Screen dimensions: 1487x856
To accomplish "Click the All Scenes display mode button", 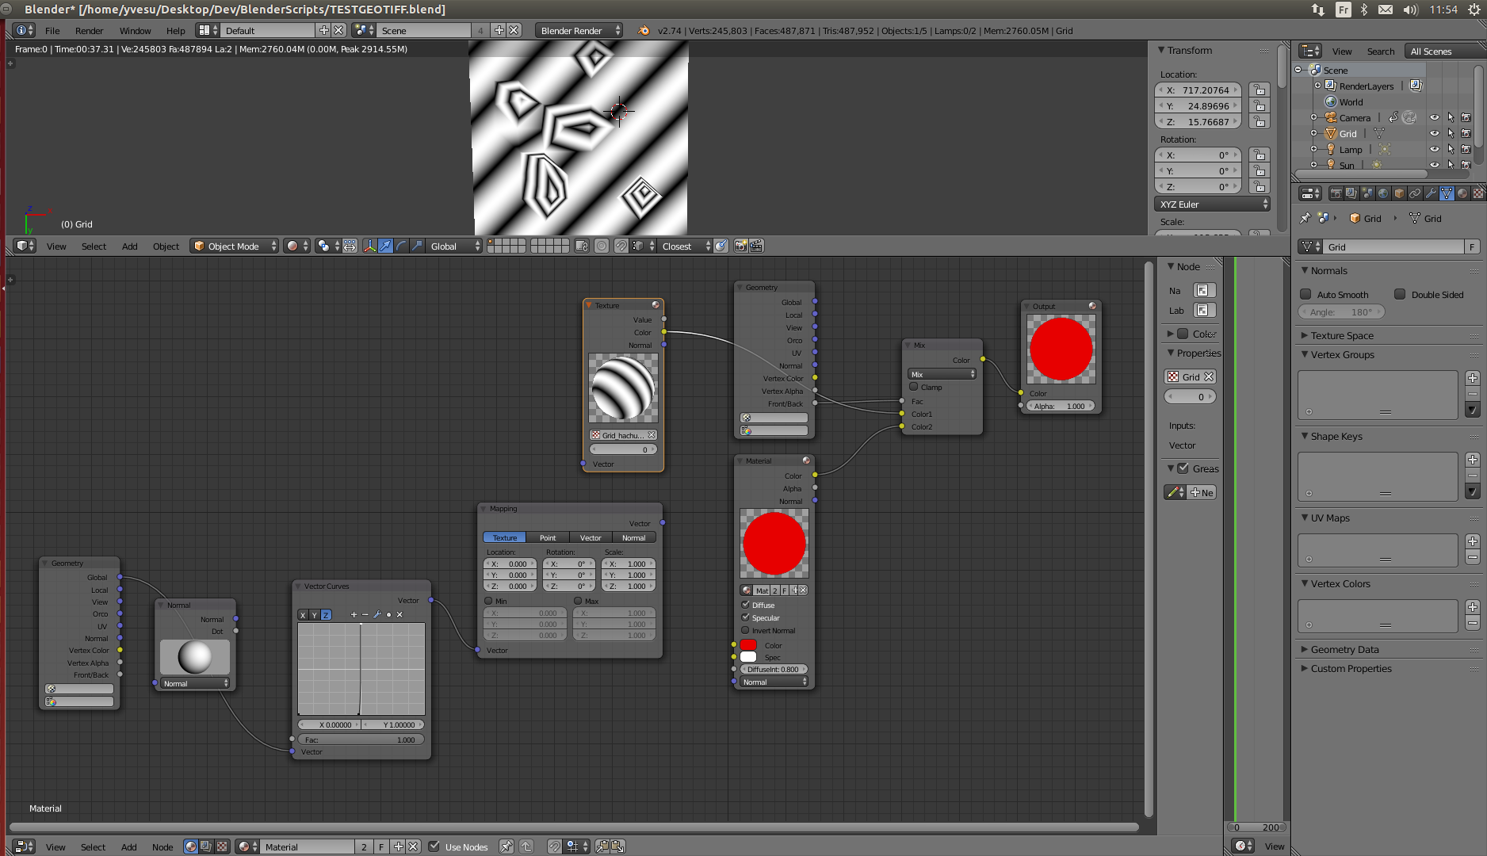I will coord(1444,52).
